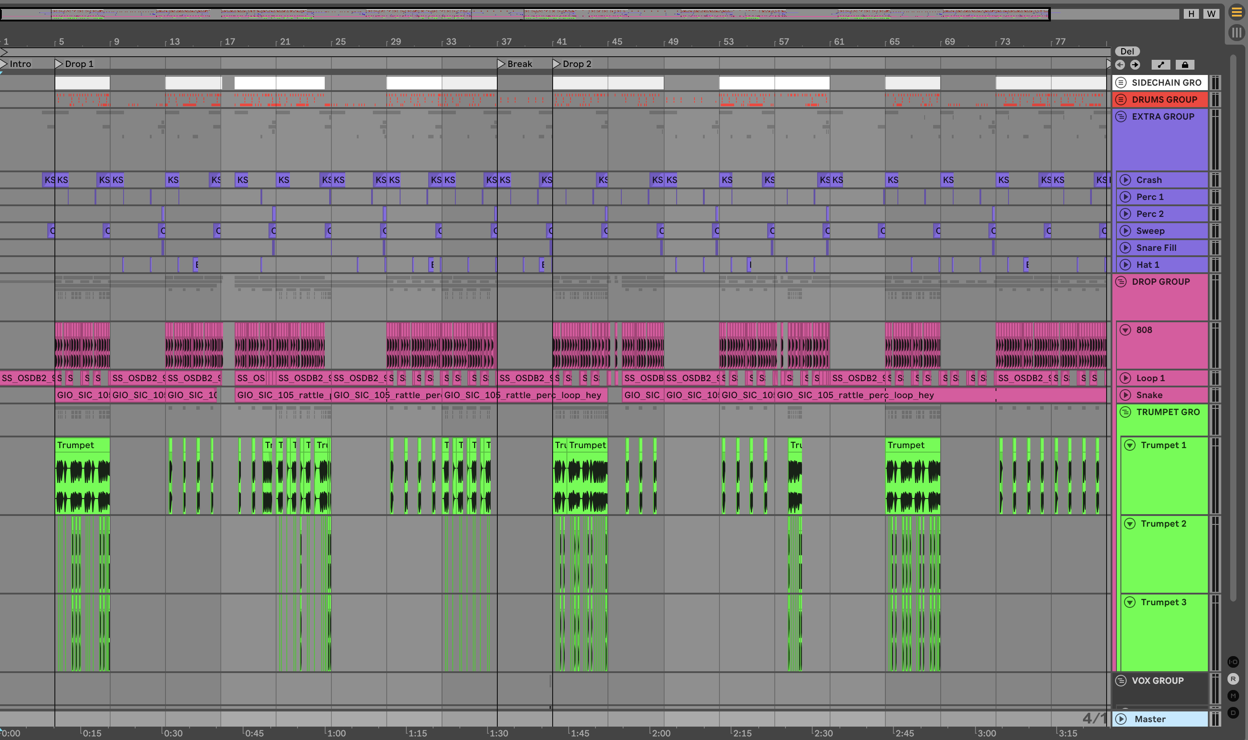Viewport: 1248px width, 740px height.
Task: Click the Master track volume meter
Action: click(1215, 719)
